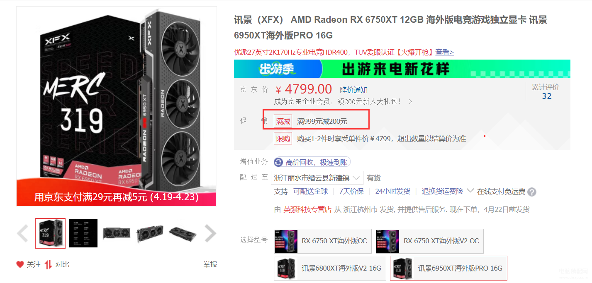
Task: Select model 讯景6800XT海外版V2 16G
Action: pyautogui.click(x=330, y=268)
